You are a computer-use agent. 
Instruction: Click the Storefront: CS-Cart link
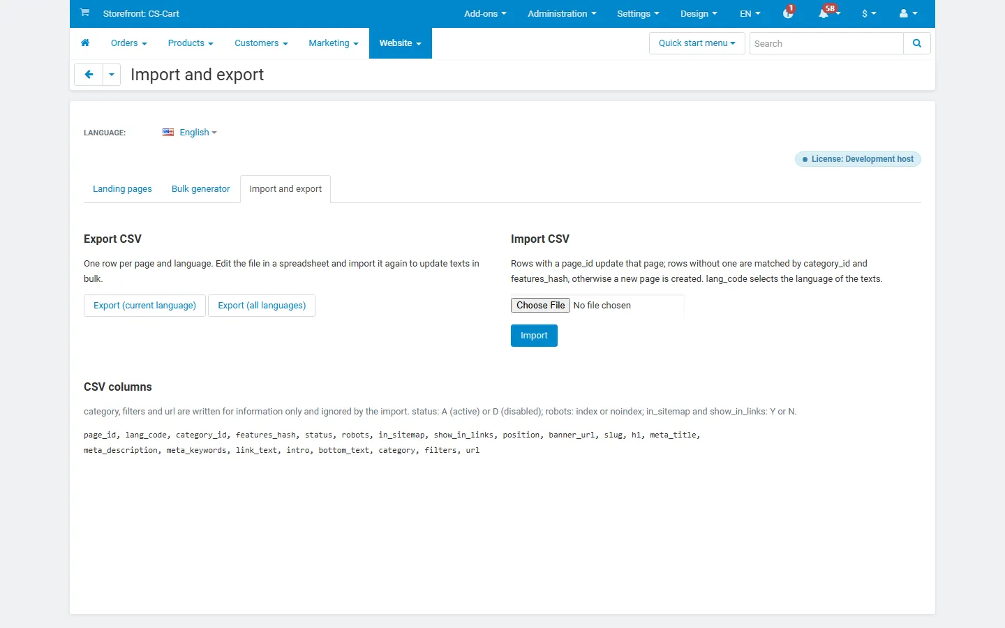coord(141,13)
